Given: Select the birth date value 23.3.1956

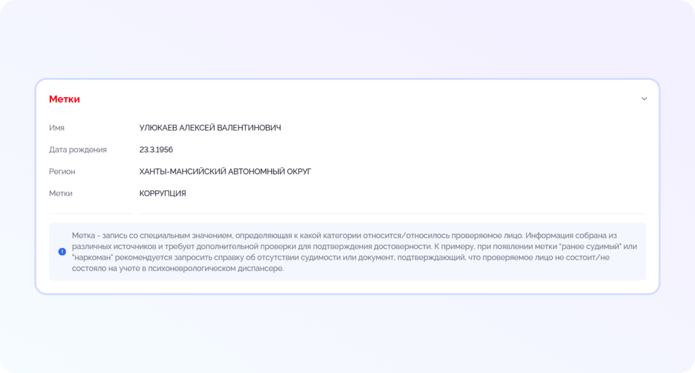Looking at the screenshot, I should [x=156, y=150].
